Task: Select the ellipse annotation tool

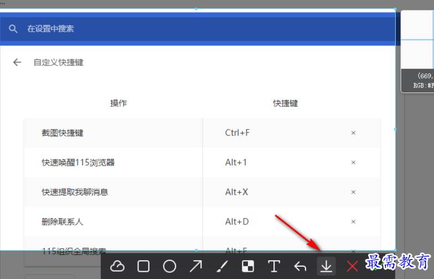Action: pyautogui.click(x=169, y=267)
